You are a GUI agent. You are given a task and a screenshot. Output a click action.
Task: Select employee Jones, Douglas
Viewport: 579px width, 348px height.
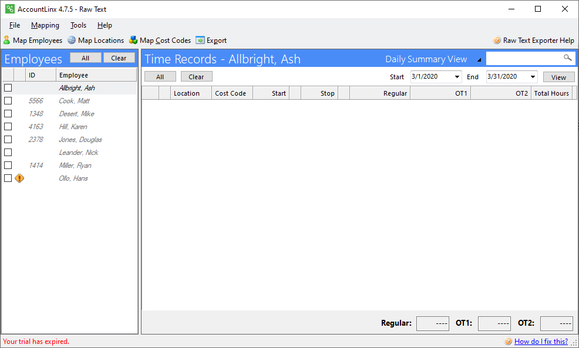80,140
